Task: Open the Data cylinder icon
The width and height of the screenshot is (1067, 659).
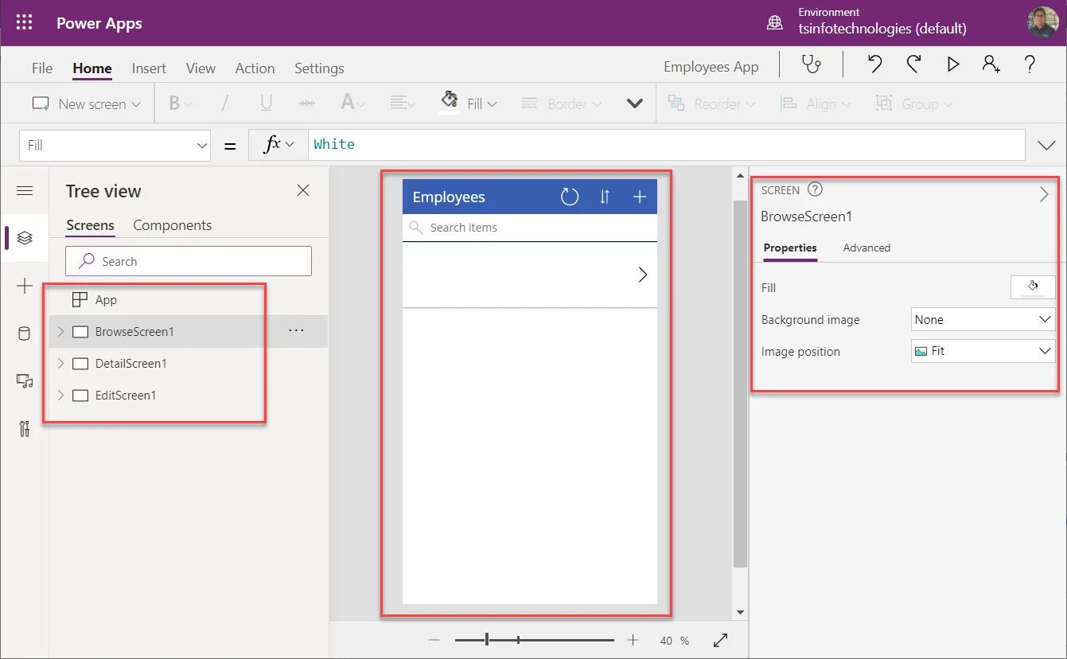Action: pos(25,333)
